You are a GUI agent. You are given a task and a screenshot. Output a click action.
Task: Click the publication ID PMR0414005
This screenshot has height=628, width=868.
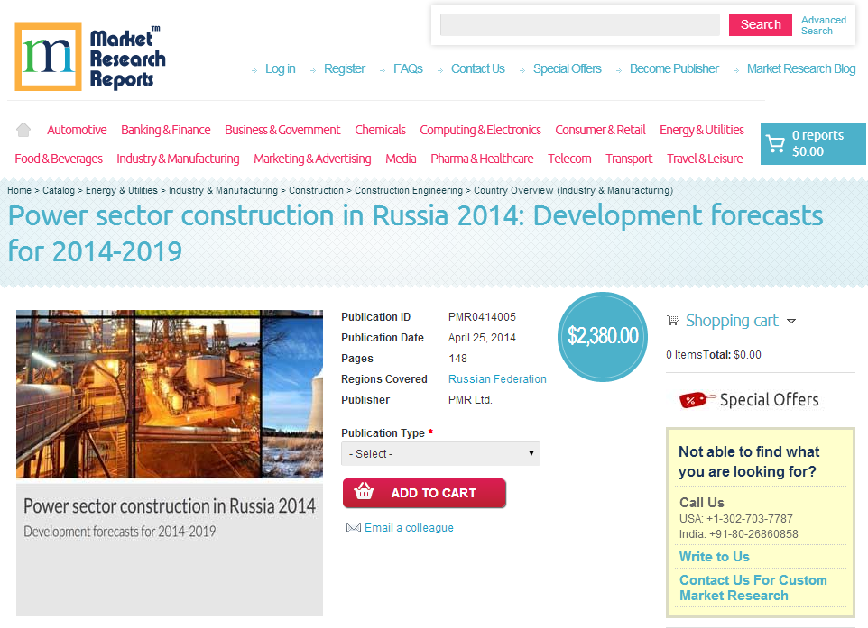(482, 317)
